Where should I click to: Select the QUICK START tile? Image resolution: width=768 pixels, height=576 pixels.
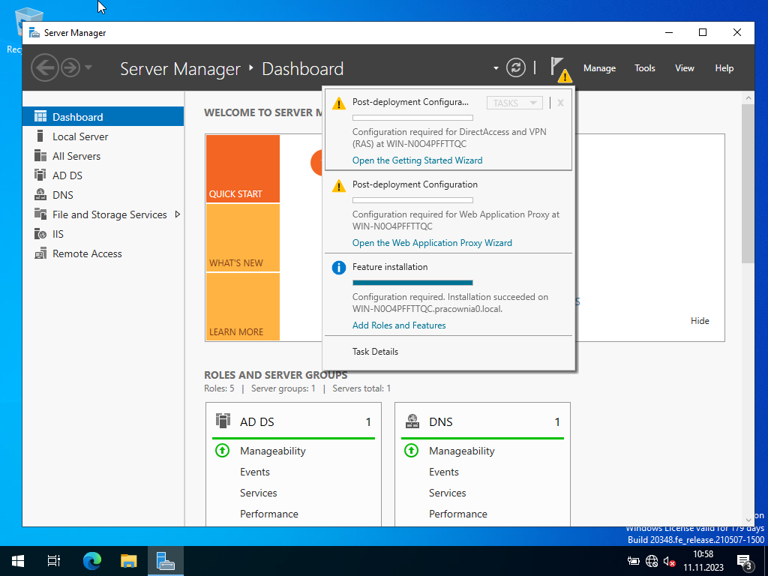(x=243, y=169)
